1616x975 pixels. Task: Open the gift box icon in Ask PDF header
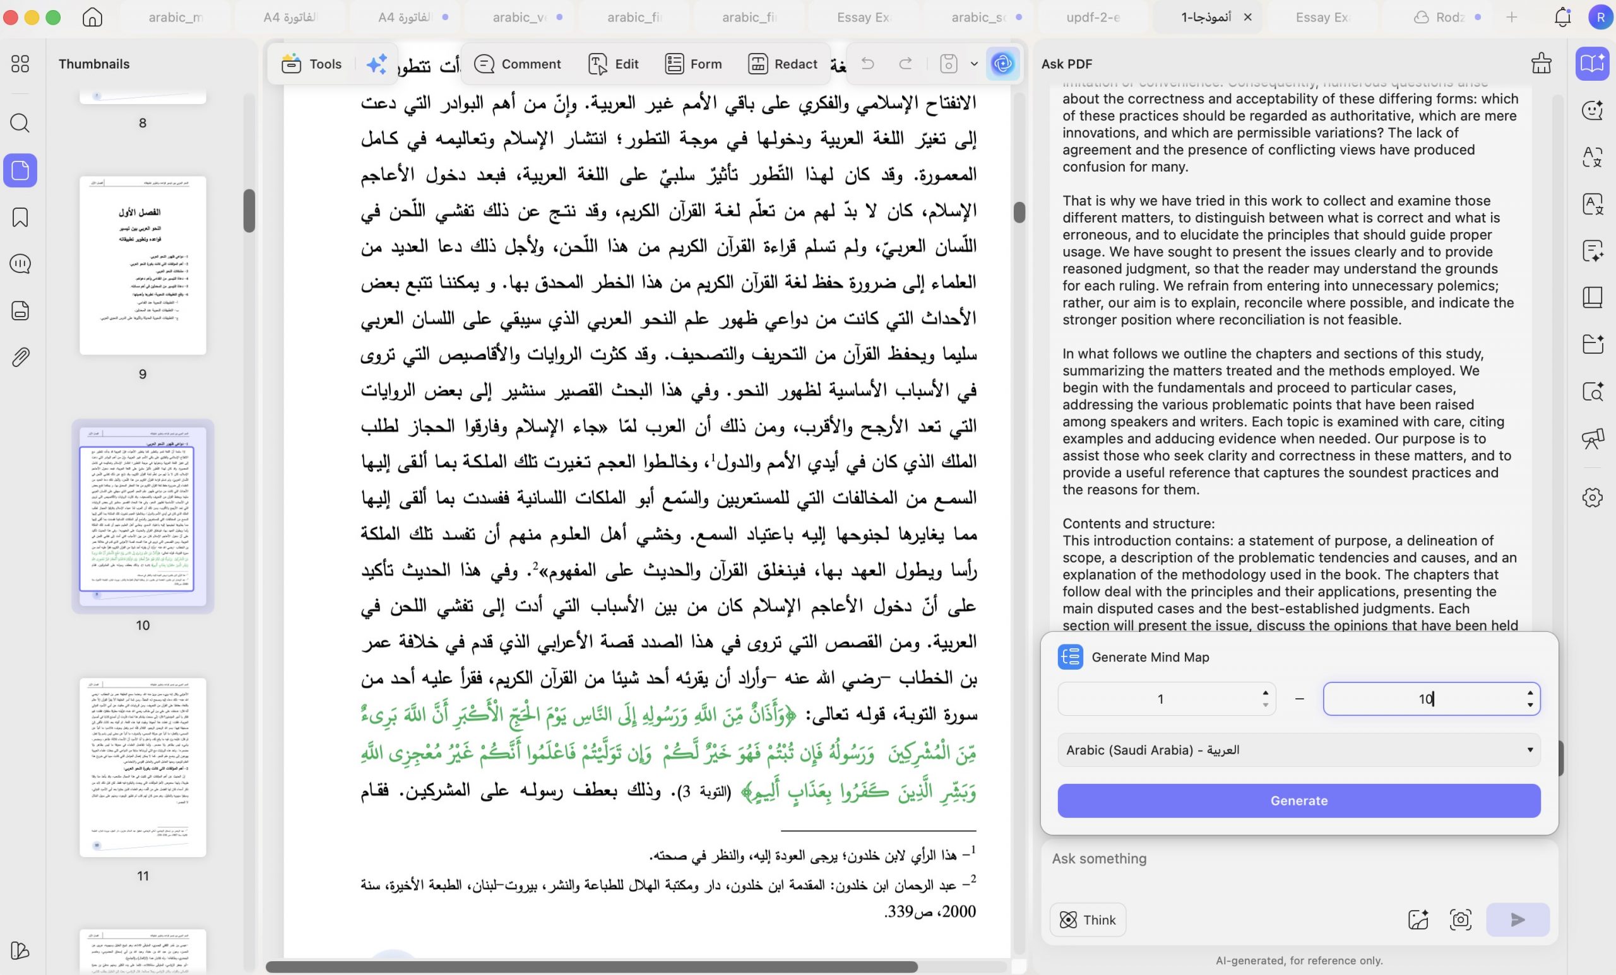1542,64
